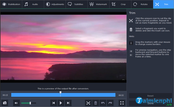
Task: Click the "Trim" panel heading
Action: click(x=132, y=13)
